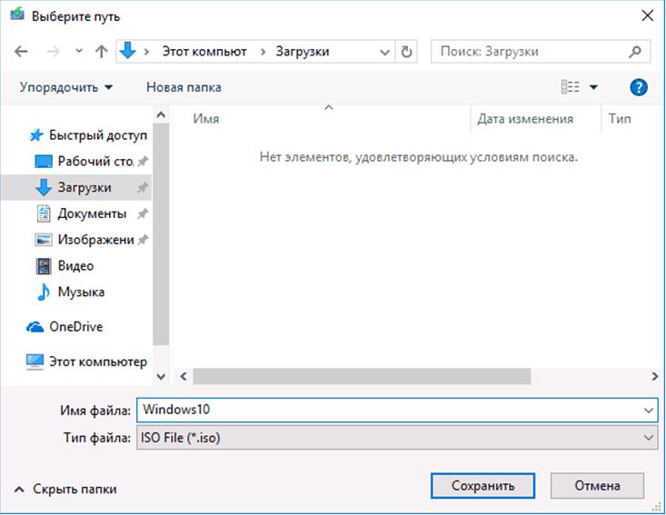666x515 pixels.
Task: Expand the view options dropdown arrow
Action: [594, 87]
